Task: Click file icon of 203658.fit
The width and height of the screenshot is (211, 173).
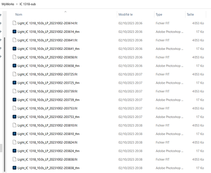Action: tap(14, 57)
